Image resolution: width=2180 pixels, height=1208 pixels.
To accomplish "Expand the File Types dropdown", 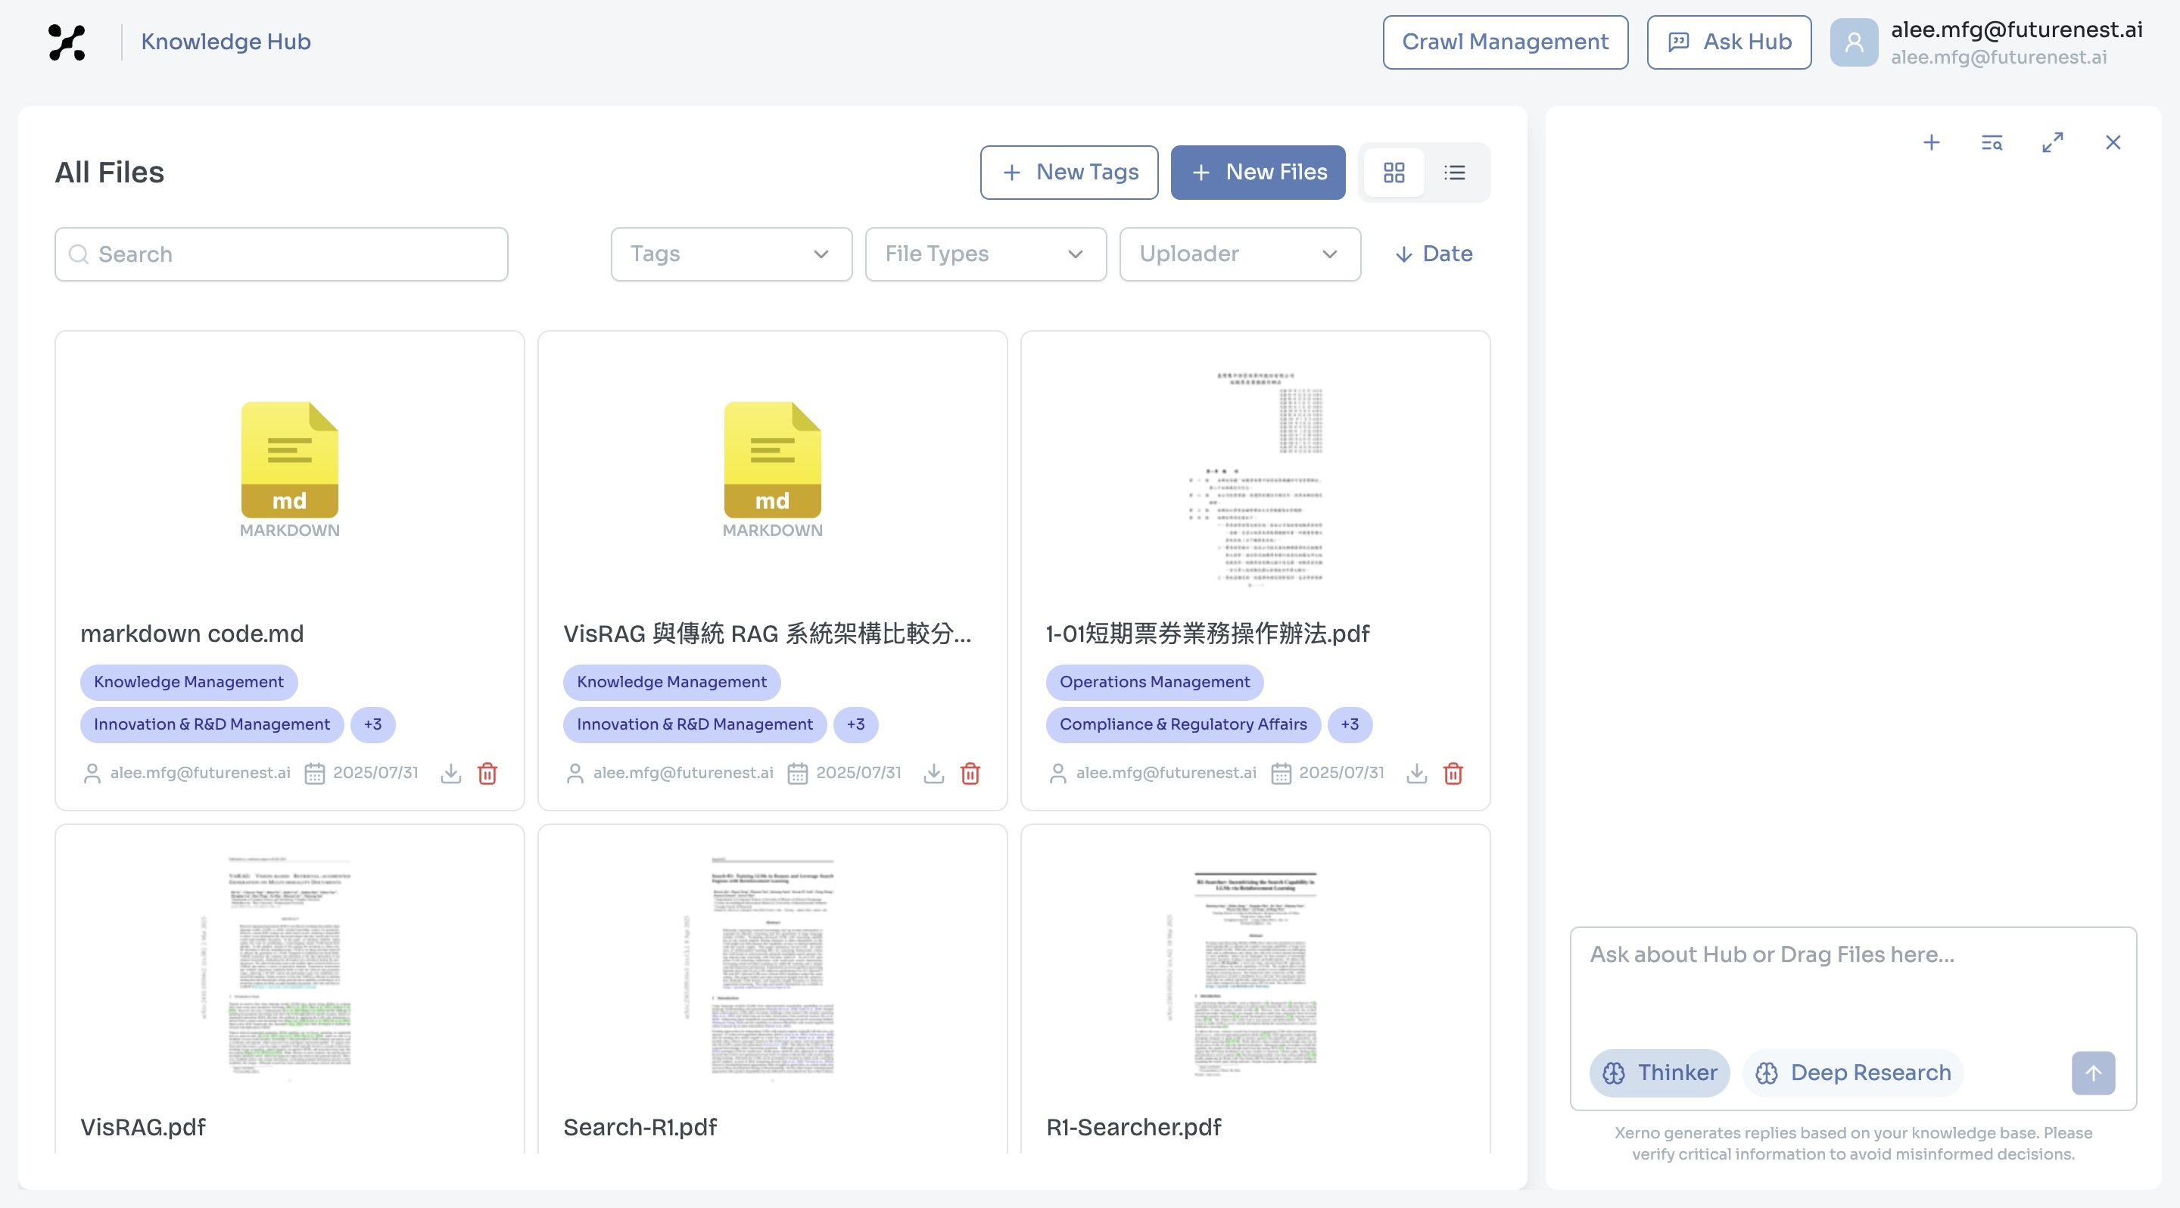I will 985,254.
